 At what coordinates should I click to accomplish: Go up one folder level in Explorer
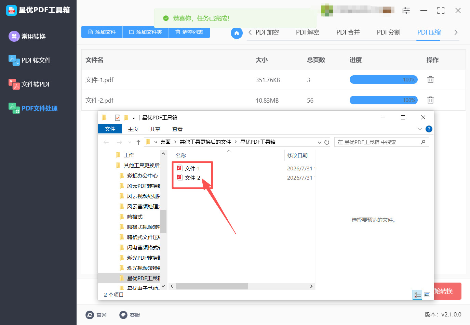point(138,142)
